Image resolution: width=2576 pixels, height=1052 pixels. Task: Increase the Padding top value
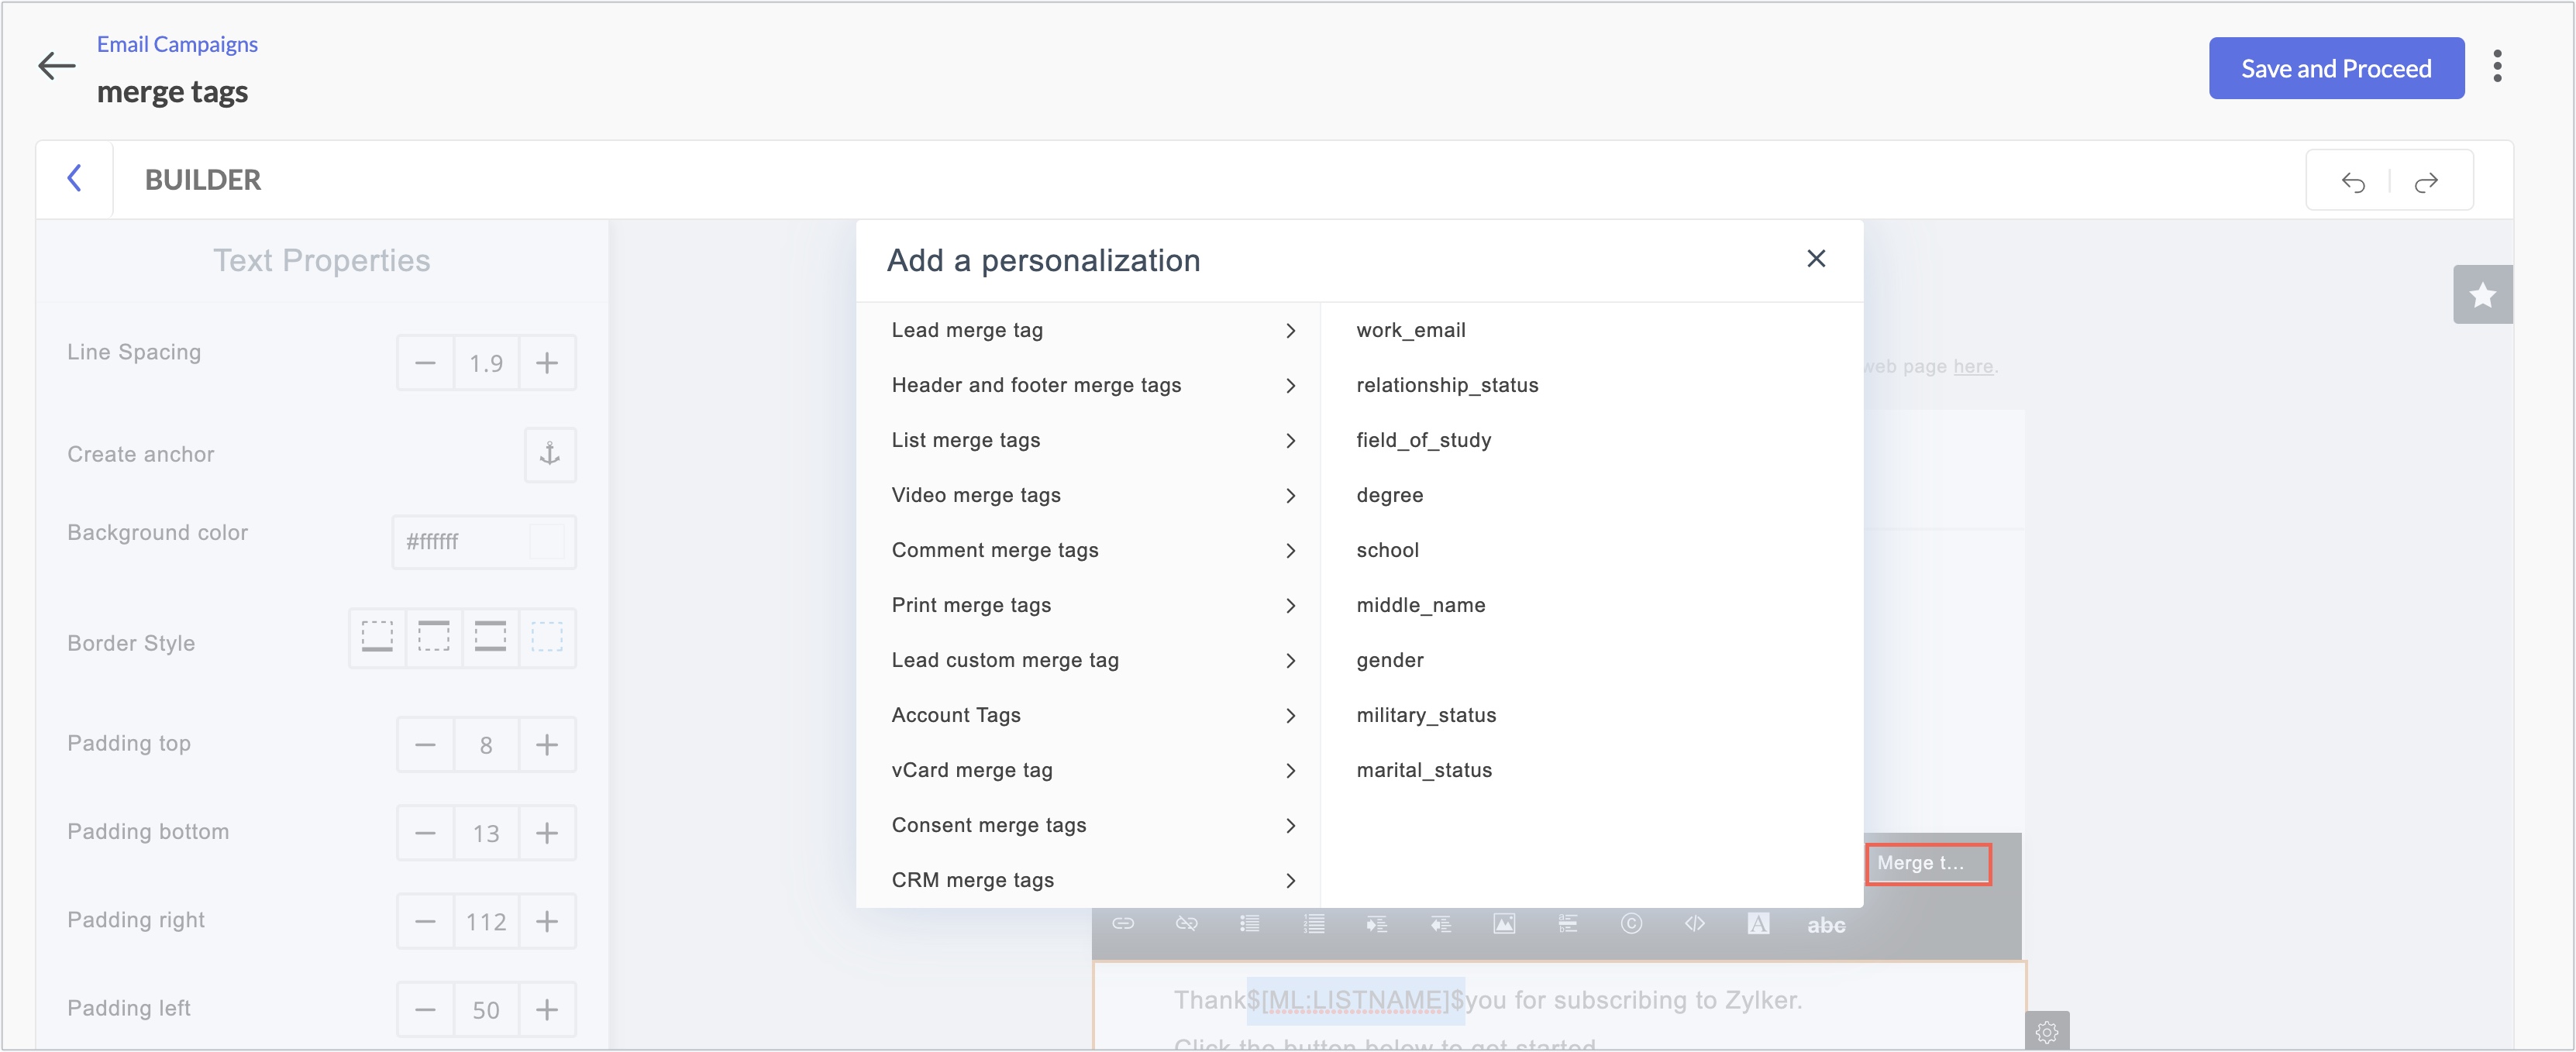(x=546, y=745)
